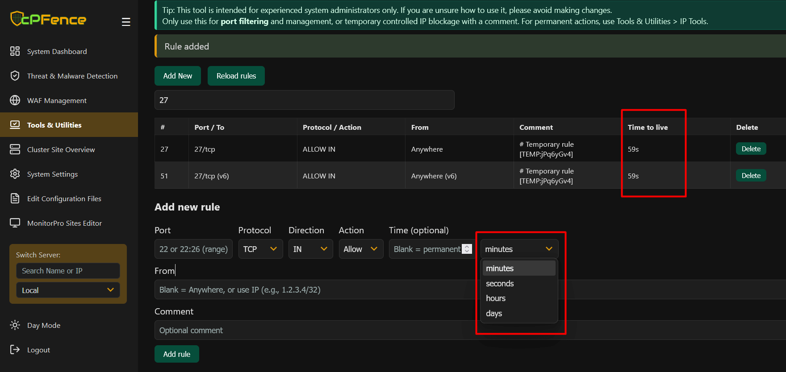The height and width of the screenshot is (372, 786).
Task: Click the MonitorPro Sites Editor monitor icon
Action: (15, 223)
